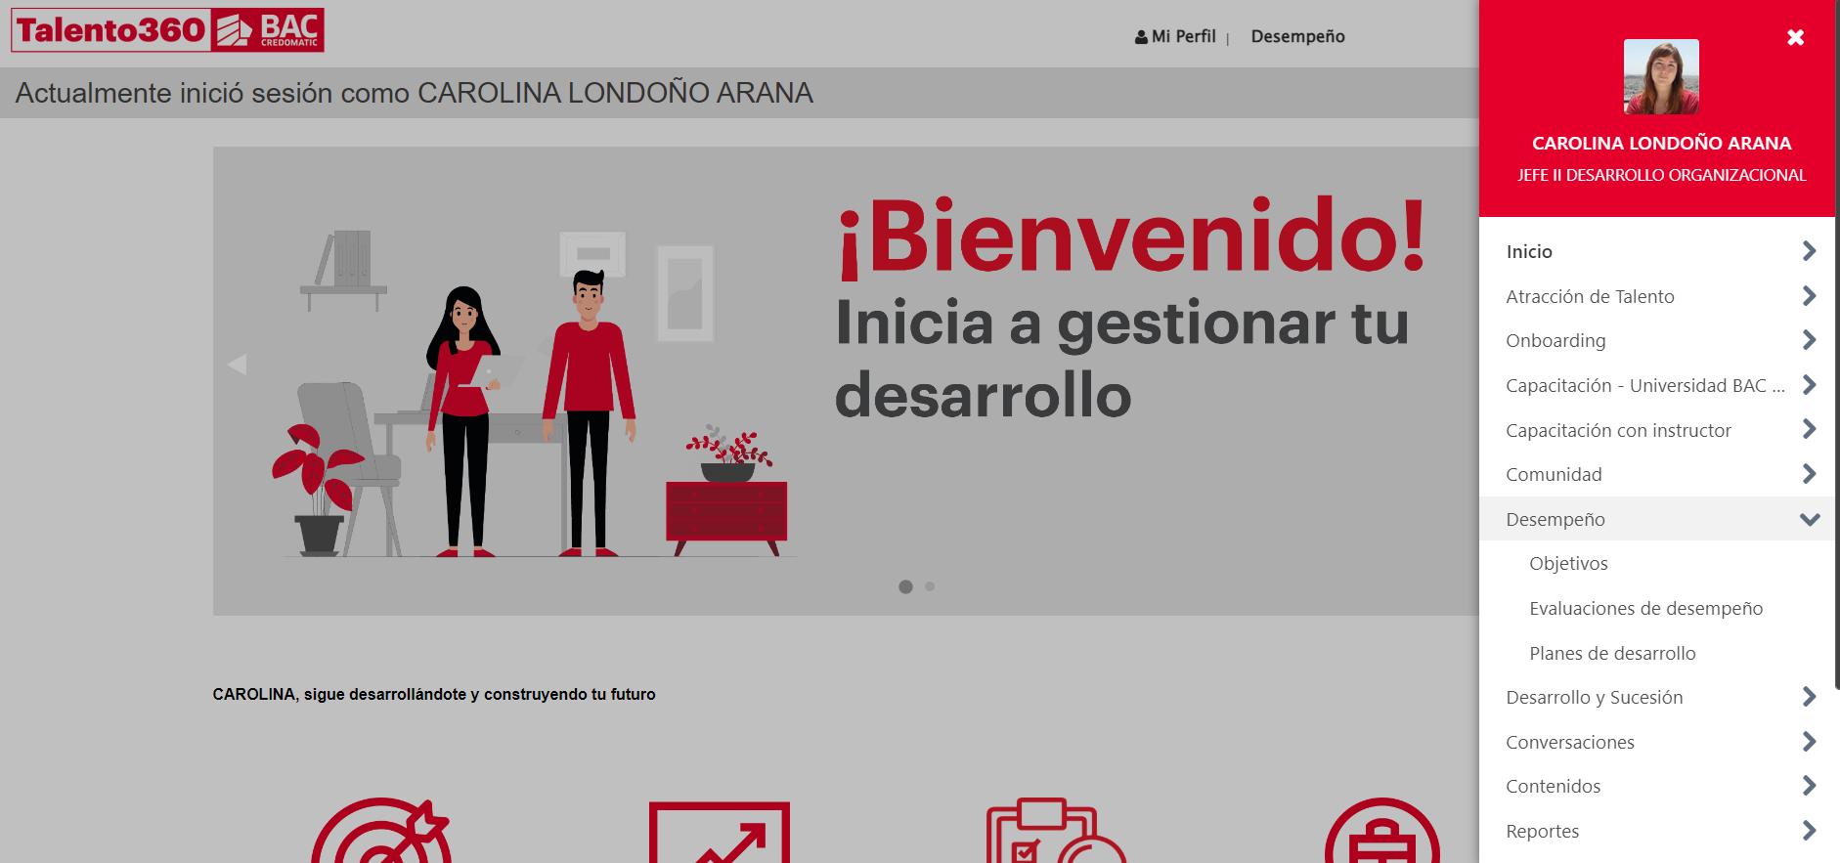The image size is (1840, 863).
Task: Click the briefcase circle icon
Action: click(1382, 831)
